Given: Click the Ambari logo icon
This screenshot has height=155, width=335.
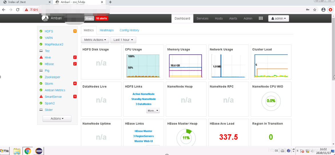Looking at the screenshot, I should 45,19.
